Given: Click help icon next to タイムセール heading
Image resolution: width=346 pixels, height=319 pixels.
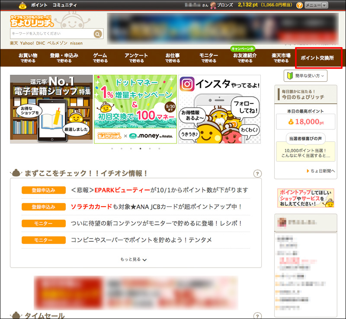Looking at the screenshot, I should coord(257,316).
